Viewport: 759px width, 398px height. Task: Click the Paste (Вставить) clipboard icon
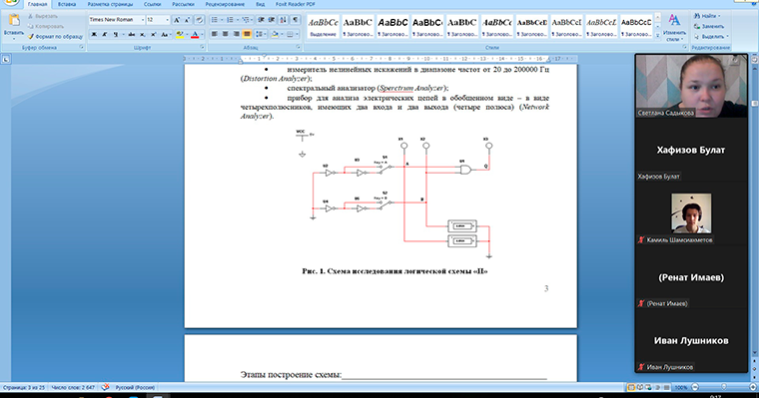point(14,21)
